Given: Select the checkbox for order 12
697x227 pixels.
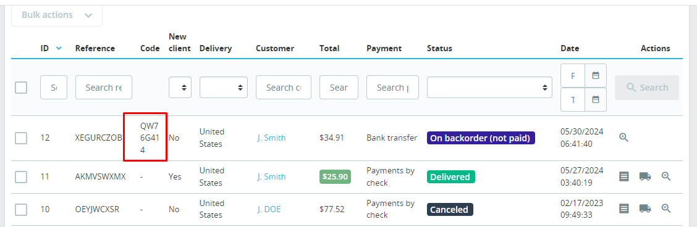Looking at the screenshot, I should click(21, 138).
